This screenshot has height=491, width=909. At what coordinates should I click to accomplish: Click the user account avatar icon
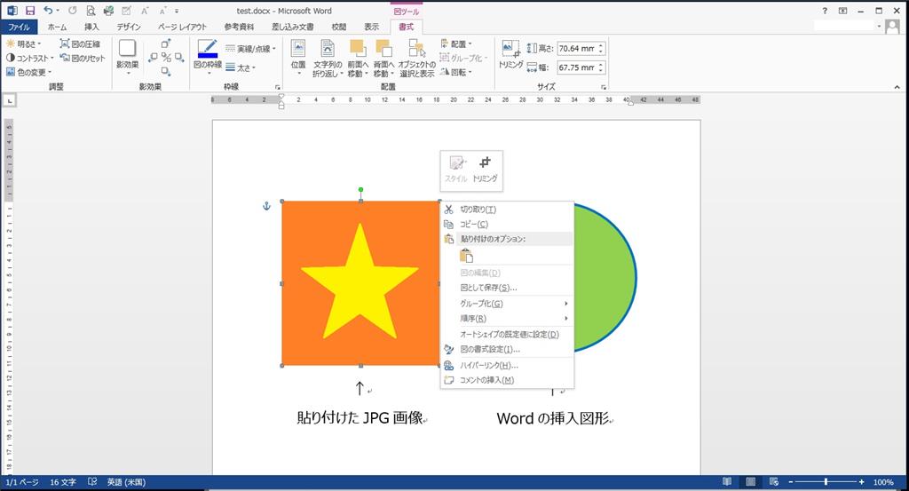pyautogui.click(x=892, y=26)
